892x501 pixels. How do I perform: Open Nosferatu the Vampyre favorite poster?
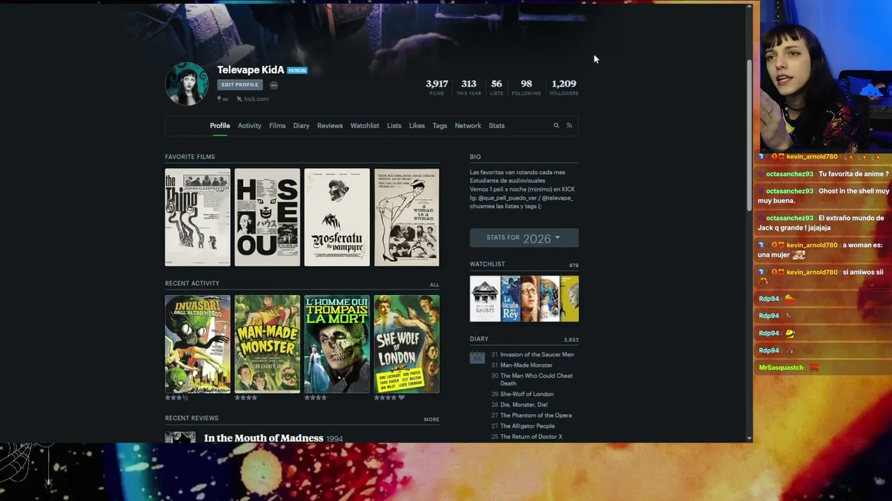tap(337, 217)
